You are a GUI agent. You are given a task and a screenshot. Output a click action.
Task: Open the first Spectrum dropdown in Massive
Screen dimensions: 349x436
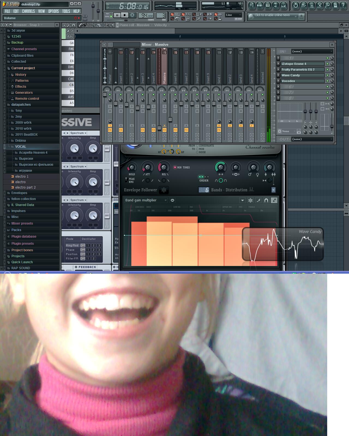pyautogui.click(x=78, y=133)
